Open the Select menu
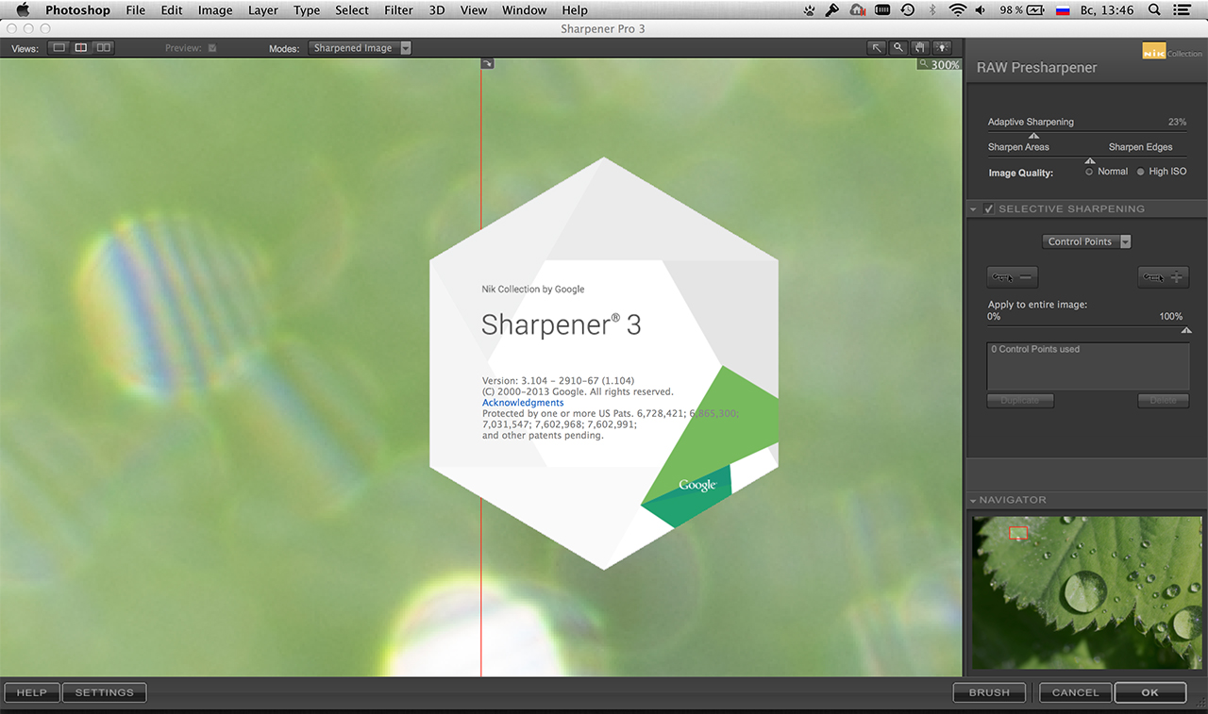The image size is (1208, 714). 352,10
